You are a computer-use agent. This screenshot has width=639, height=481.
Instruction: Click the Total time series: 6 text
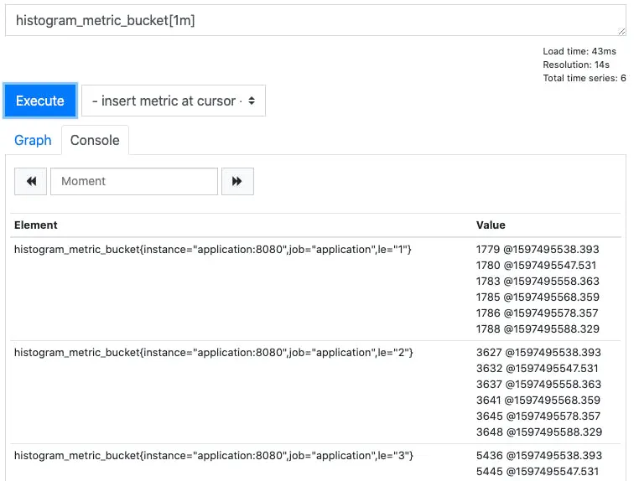click(x=584, y=78)
